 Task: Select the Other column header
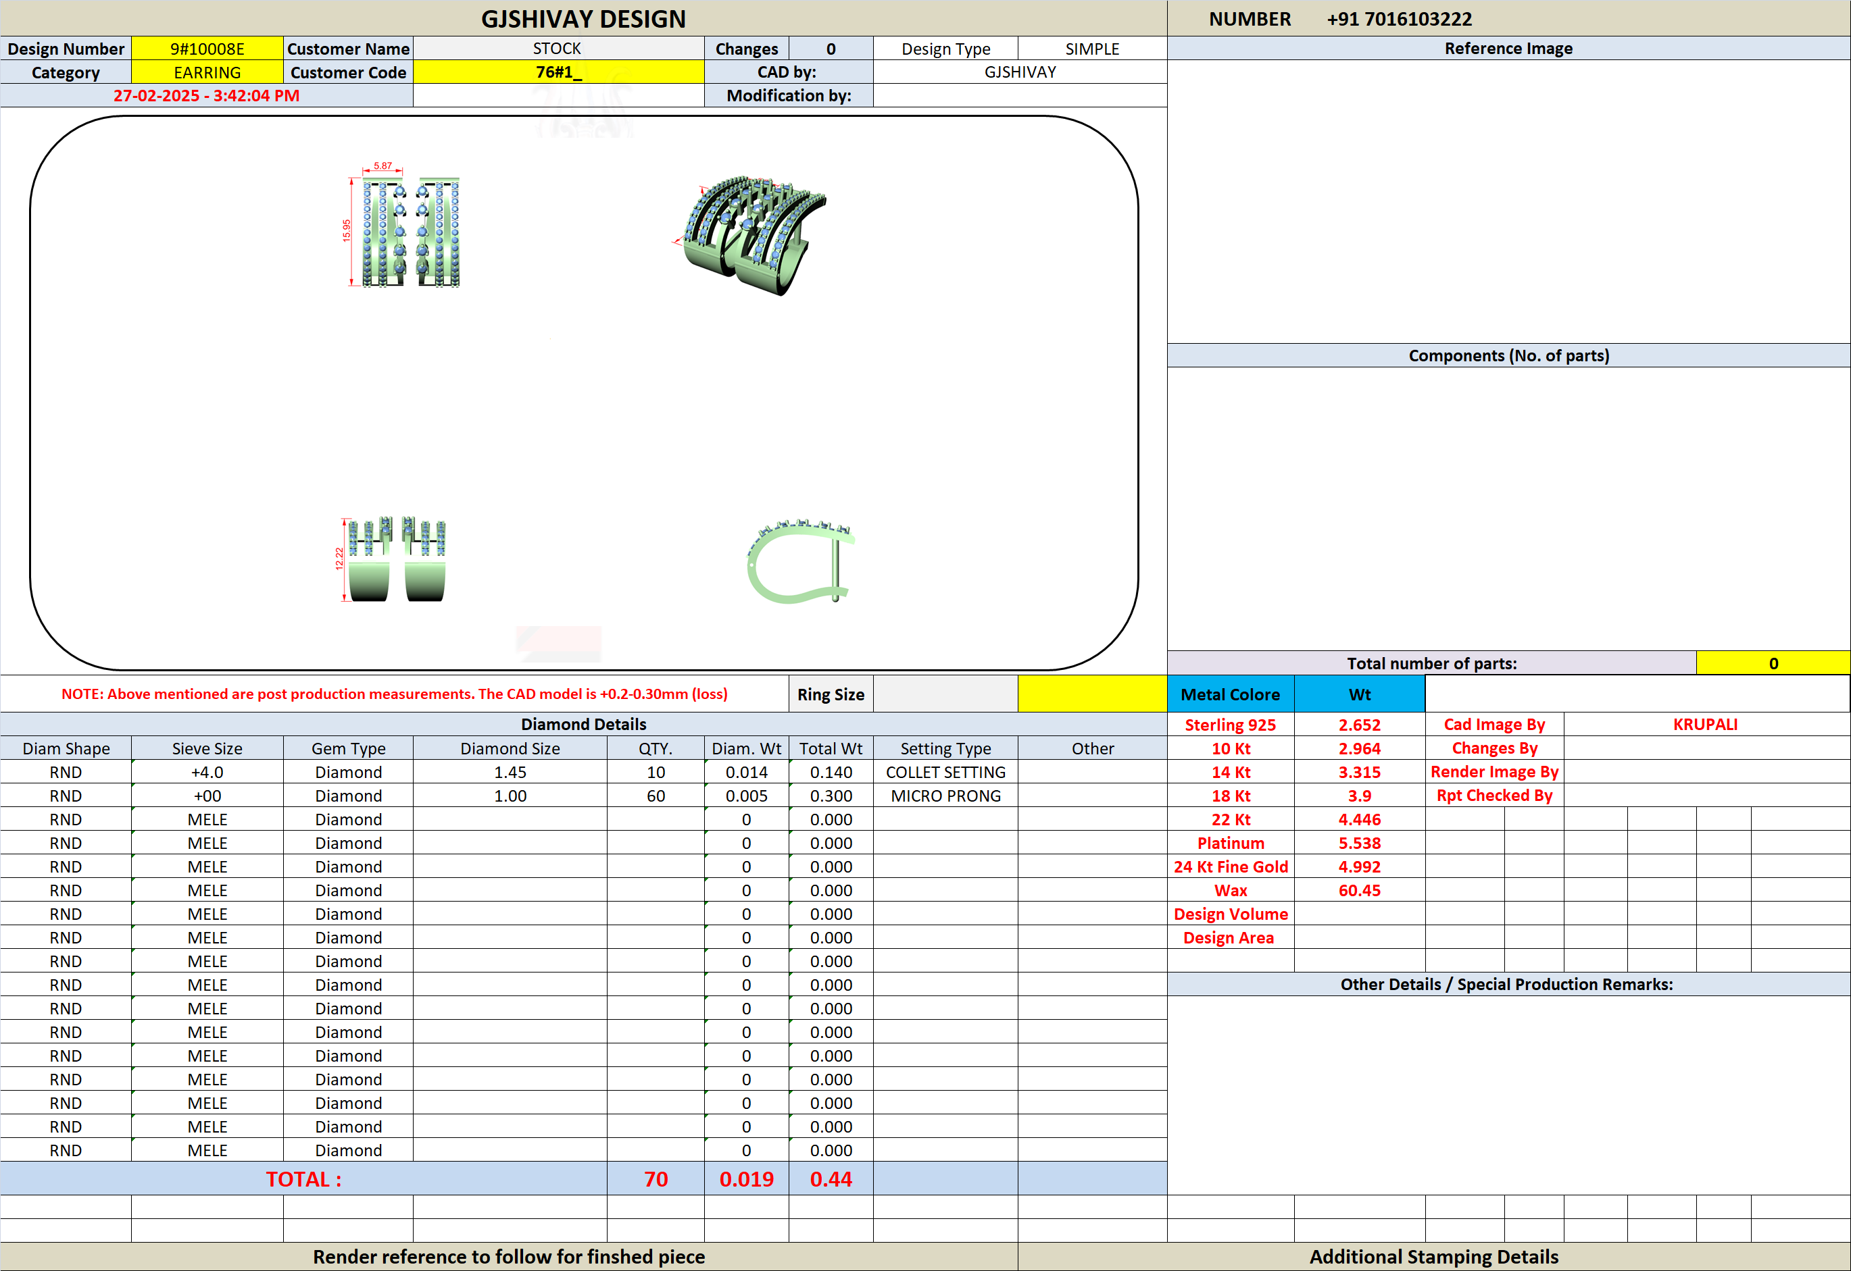(1093, 748)
